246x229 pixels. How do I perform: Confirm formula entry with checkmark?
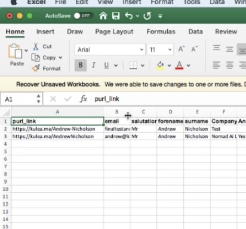67,99
